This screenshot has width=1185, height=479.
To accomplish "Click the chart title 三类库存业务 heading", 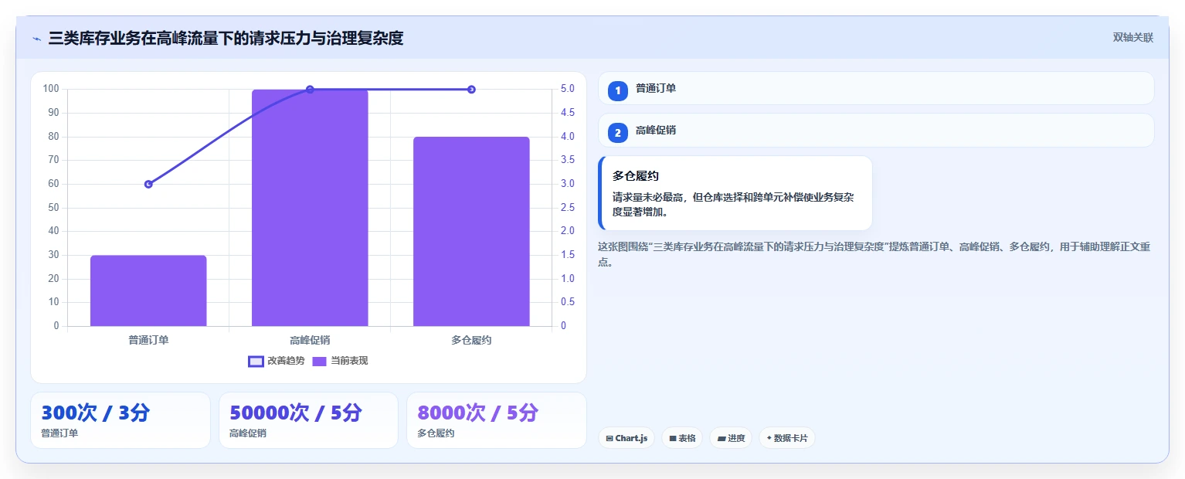I will click(x=226, y=38).
